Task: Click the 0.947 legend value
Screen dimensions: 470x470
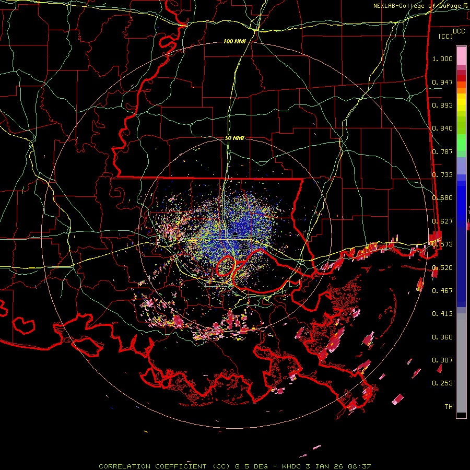Action: tap(442, 82)
